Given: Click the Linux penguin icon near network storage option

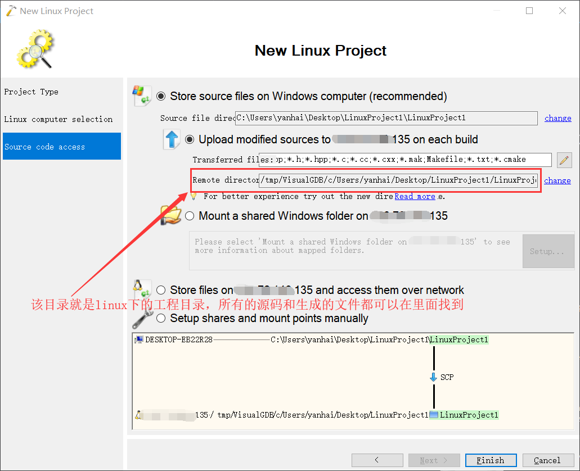Looking at the screenshot, I should coord(143,288).
